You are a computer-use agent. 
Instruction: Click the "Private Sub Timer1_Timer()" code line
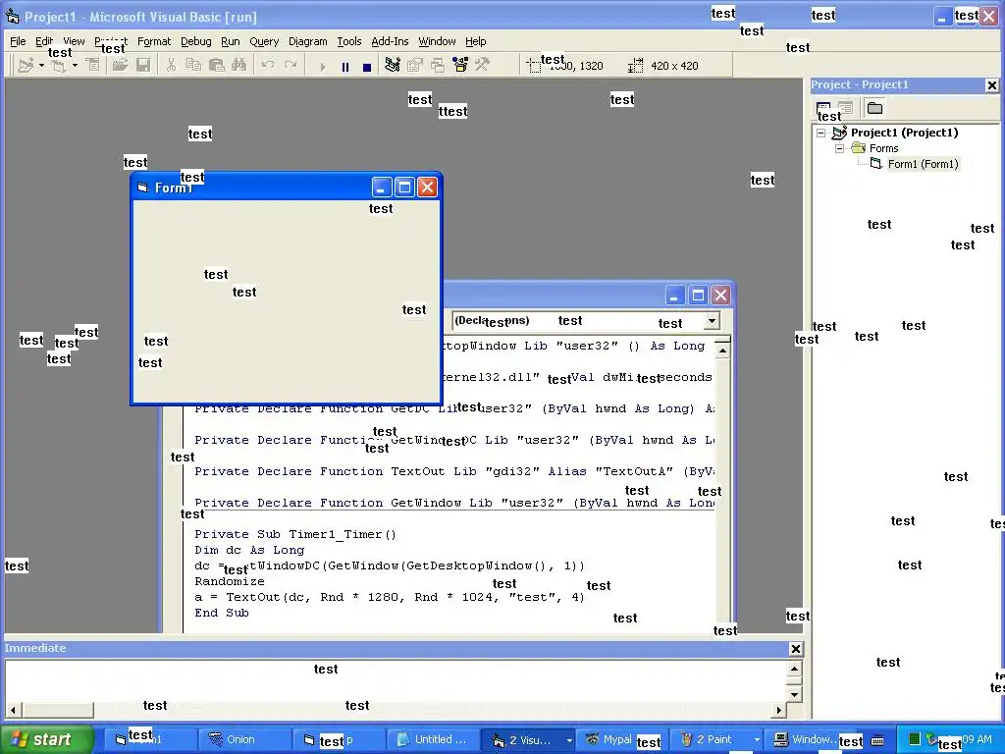(x=295, y=534)
